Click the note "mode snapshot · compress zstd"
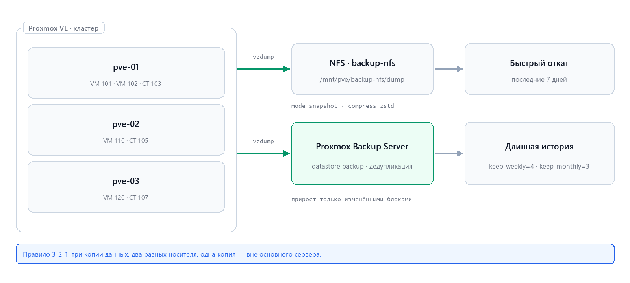Screen dimensions: 630x283 click(343, 106)
